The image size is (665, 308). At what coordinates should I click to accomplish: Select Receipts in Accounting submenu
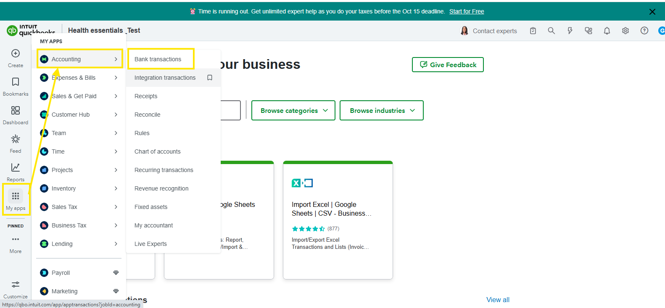[173, 96]
